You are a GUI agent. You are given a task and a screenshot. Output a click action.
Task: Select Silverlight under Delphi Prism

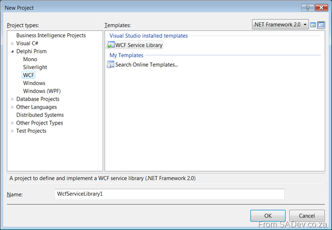point(35,67)
